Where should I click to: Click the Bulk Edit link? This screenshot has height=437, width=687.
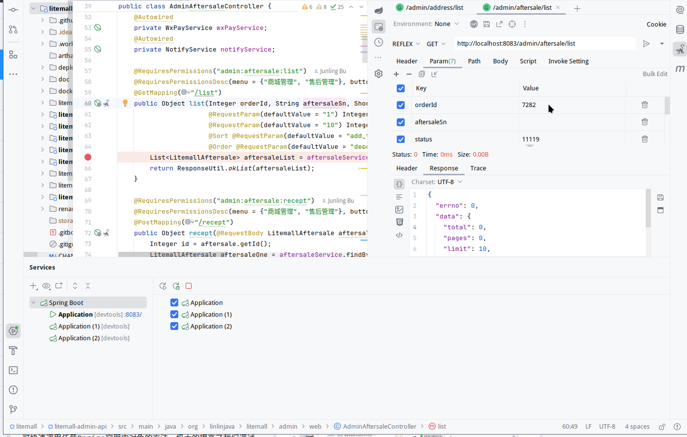[655, 74]
